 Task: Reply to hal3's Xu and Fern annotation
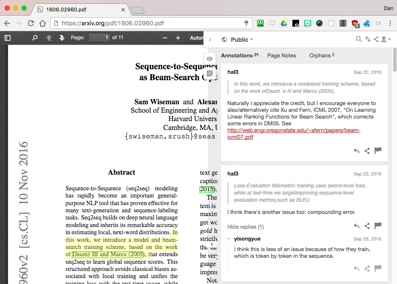pyautogui.click(x=356, y=151)
